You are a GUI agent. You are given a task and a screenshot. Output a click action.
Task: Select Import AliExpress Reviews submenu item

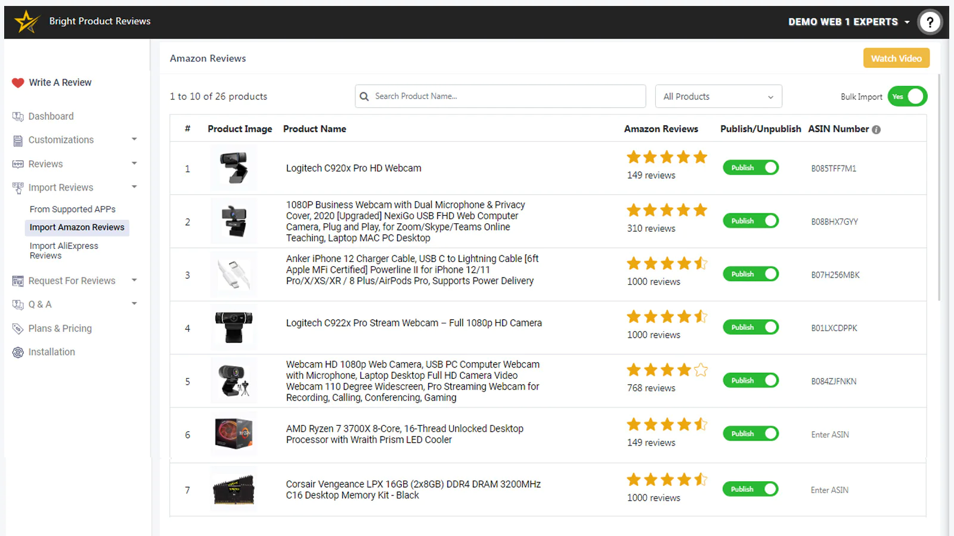coord(64,251)
